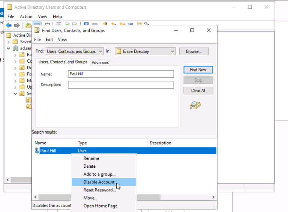
Task: Open the Edit menu in Find dialog
Action: tap(49, 39)
